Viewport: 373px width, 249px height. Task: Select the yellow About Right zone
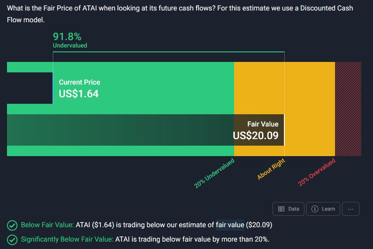tap(309, 109)
